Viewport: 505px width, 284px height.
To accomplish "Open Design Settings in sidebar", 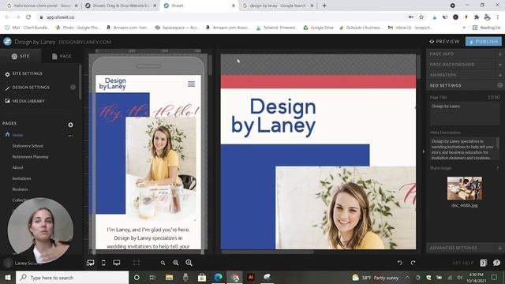I will [31, 88].
